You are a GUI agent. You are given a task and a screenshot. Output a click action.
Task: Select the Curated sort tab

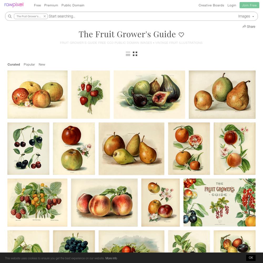pyautogui.click(x=14, y=64)
